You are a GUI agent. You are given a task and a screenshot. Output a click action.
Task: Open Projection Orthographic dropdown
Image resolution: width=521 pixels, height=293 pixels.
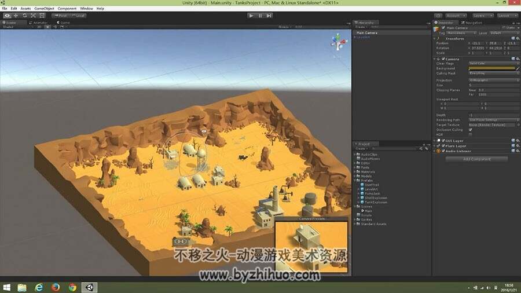(x=494, y=80)
